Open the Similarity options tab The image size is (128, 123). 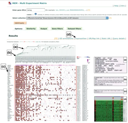[x=31, y=29]
